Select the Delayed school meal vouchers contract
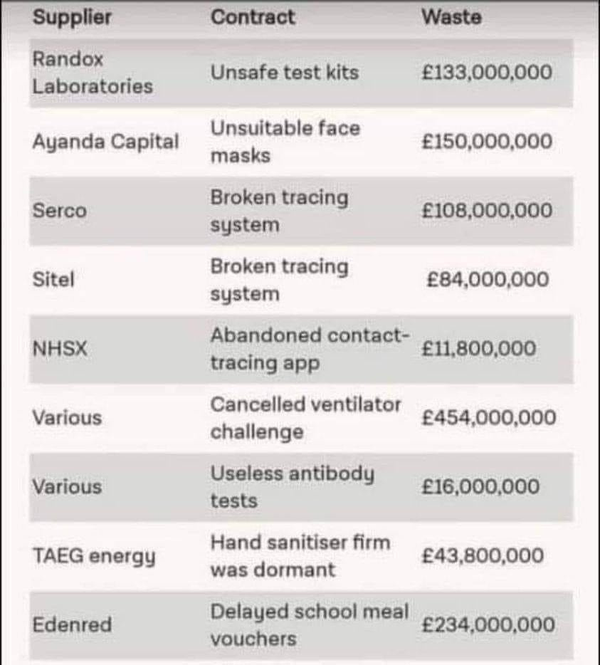 tap(309, 625)
